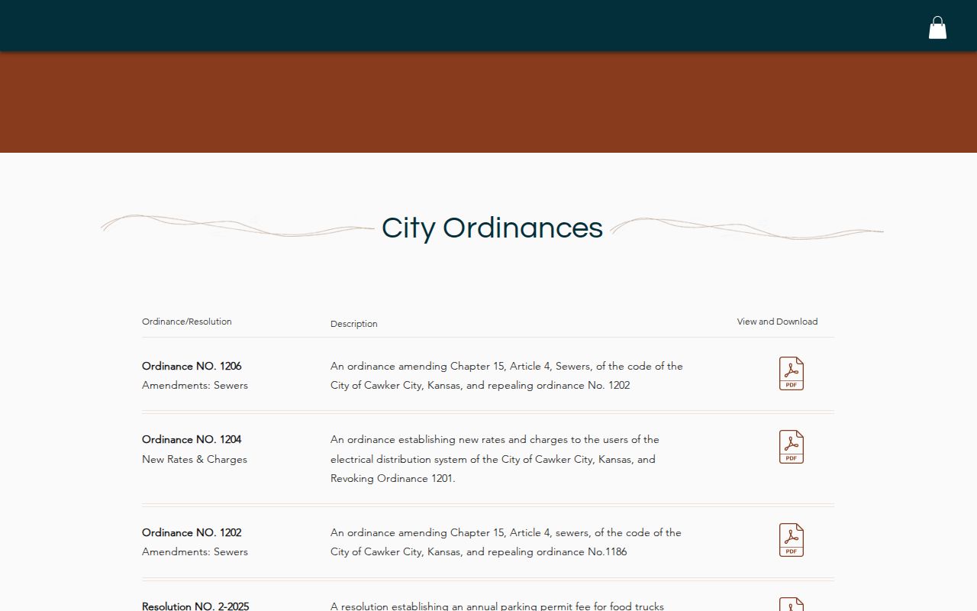
Task: Download PDF for Ordinance NO. 1204
Action: pos(792,447)
